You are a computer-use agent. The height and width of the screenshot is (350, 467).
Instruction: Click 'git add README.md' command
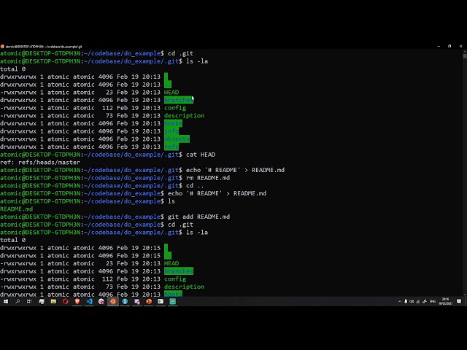[x=198, y=217]
